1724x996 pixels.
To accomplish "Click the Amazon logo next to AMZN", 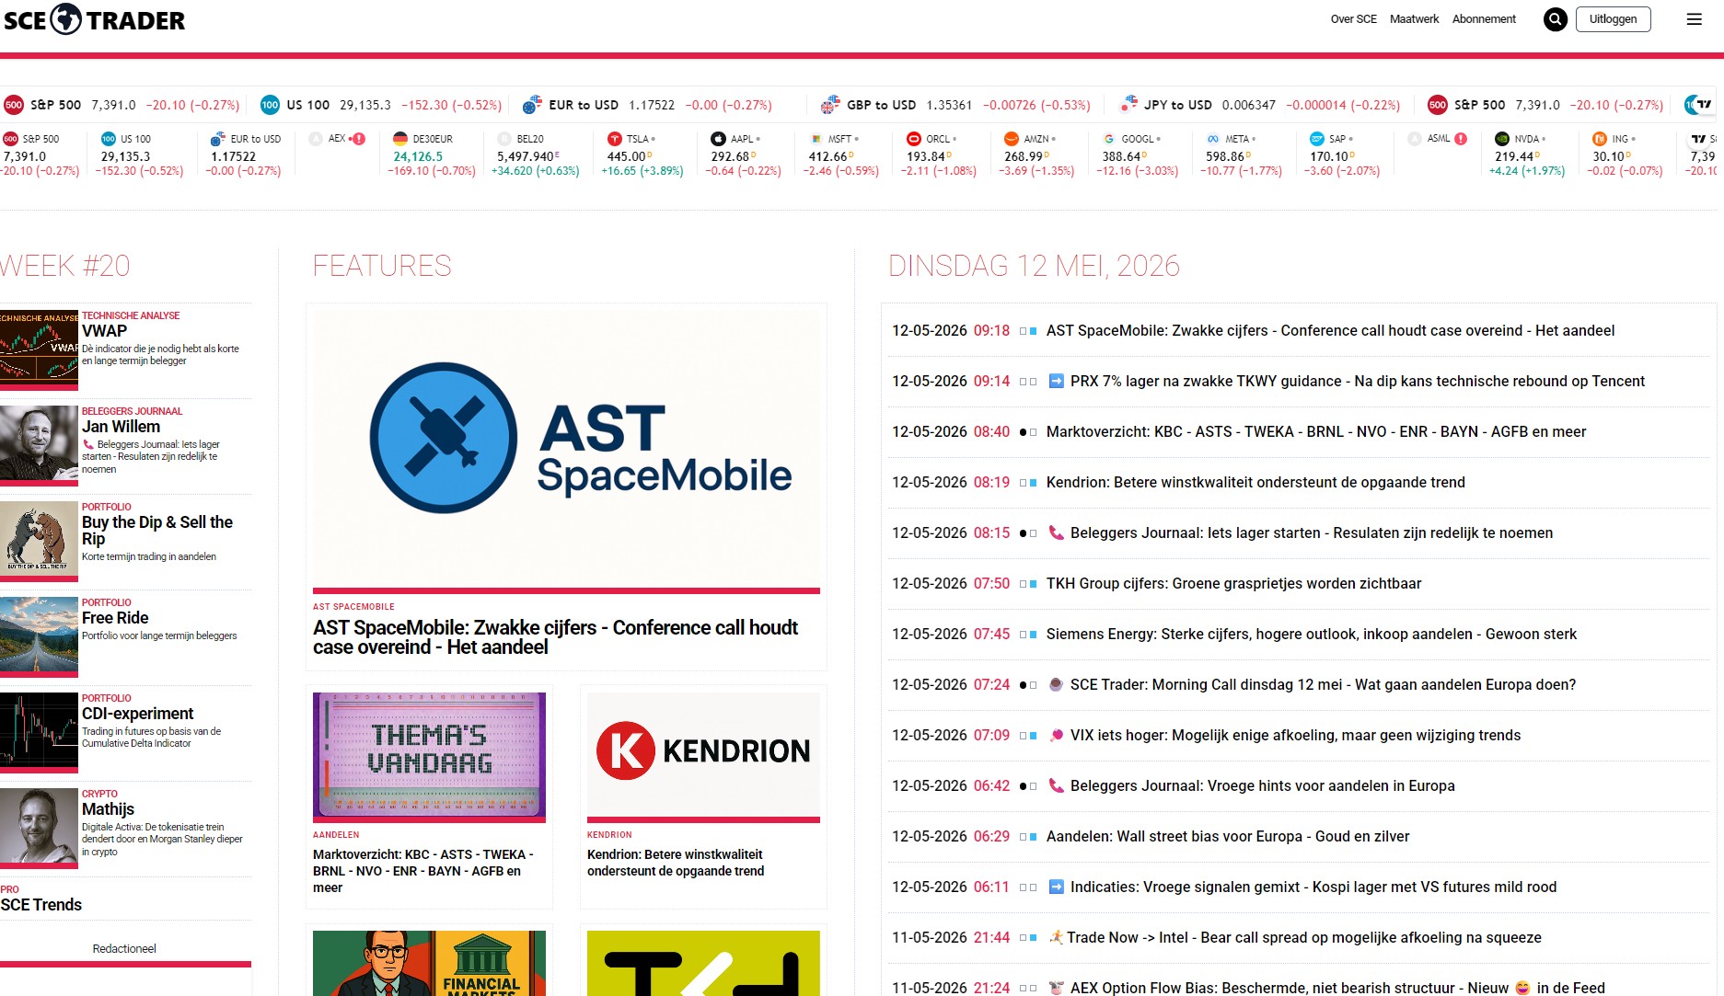I will (1012, 139).
